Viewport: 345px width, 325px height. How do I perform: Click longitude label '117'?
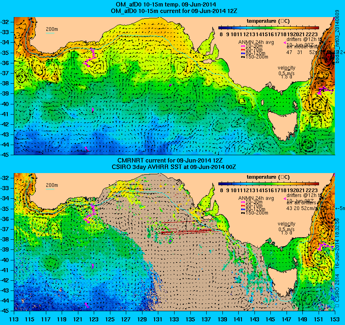coord(46,319)
